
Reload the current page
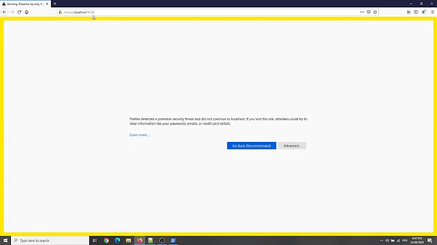click(x=19, y=12)
